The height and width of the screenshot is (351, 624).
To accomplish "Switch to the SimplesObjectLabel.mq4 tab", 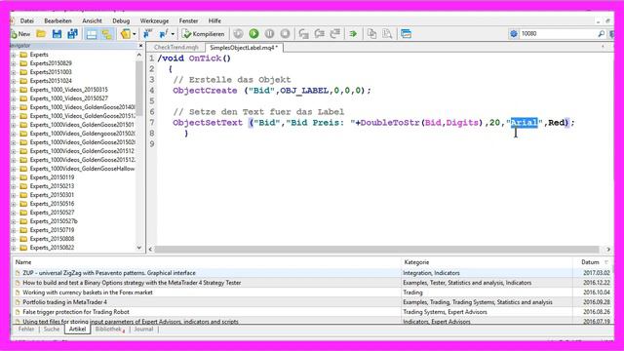I will click(244, 48).
